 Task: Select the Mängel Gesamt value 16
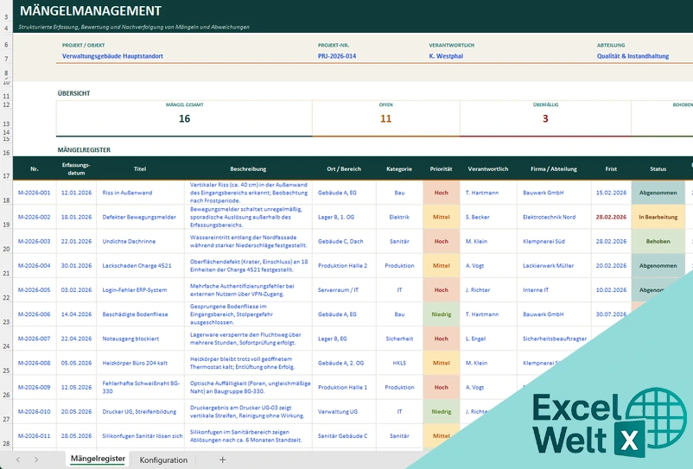pos(184,118)
